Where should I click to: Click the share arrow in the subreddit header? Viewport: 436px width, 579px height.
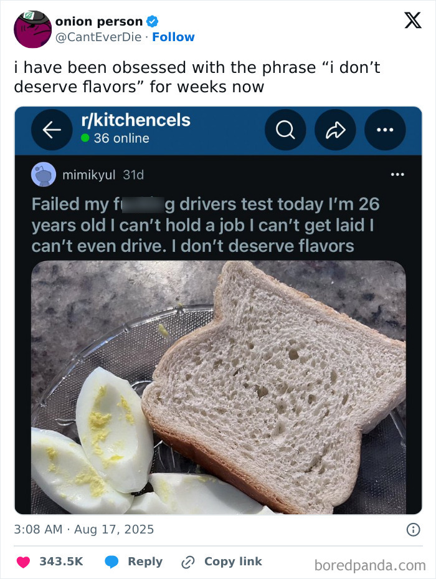[335, 130]
